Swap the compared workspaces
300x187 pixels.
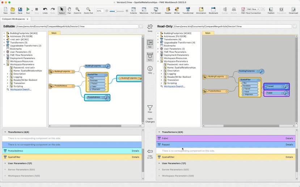point(150,28)
